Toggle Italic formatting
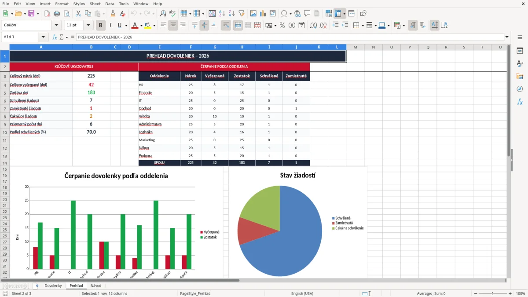Viewport: 528px width, 297px height. [110, 26]
